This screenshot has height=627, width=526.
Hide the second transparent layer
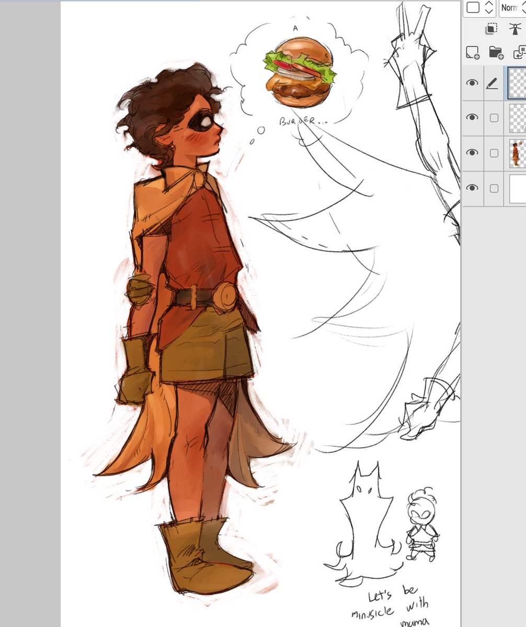(473, 118)
